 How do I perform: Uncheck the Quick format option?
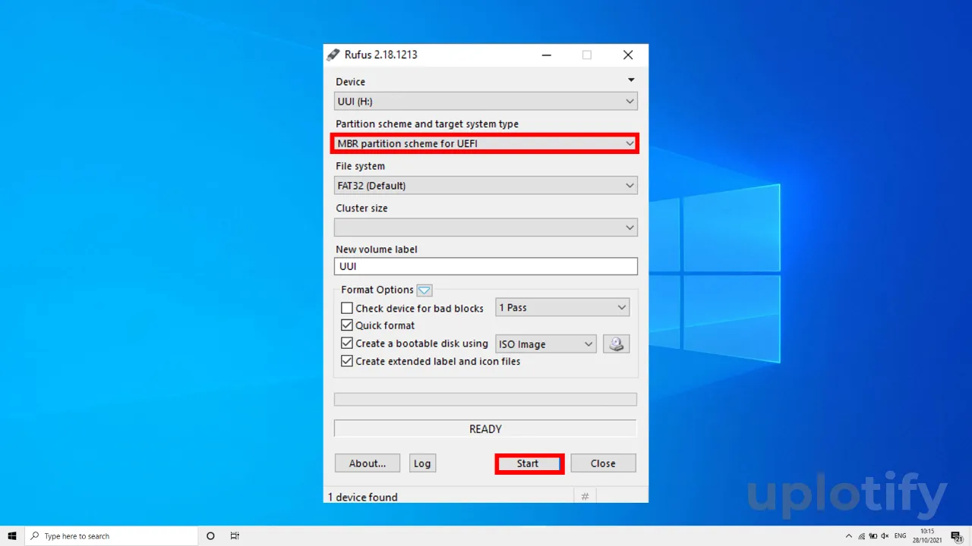click(x=347, y=325)
